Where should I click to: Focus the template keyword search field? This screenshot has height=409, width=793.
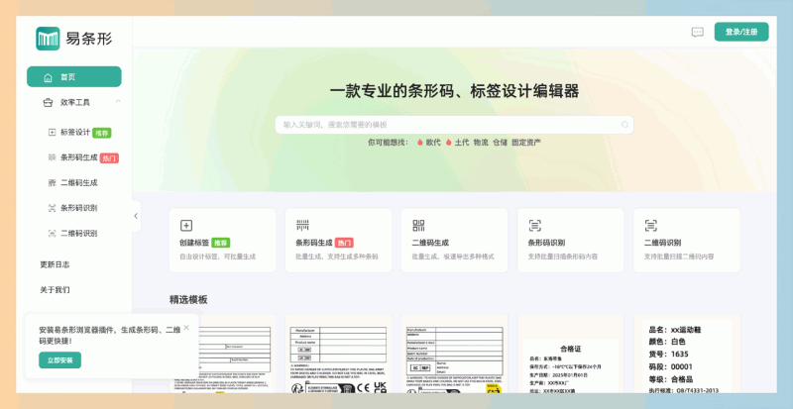coord(454,125)
